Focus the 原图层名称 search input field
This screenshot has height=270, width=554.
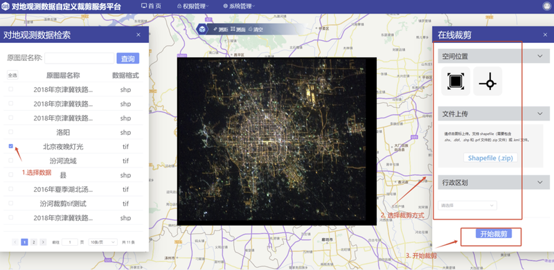(x=80, y=58)
